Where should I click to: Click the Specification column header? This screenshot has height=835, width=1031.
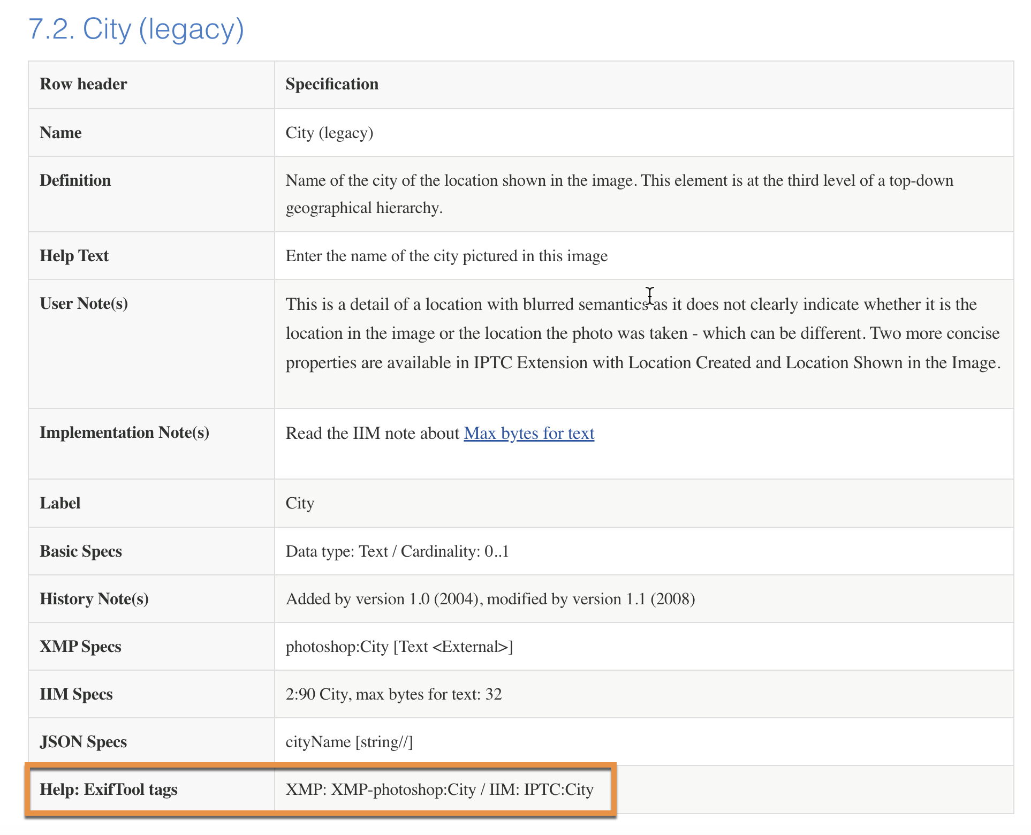click(x=331, y=84)
